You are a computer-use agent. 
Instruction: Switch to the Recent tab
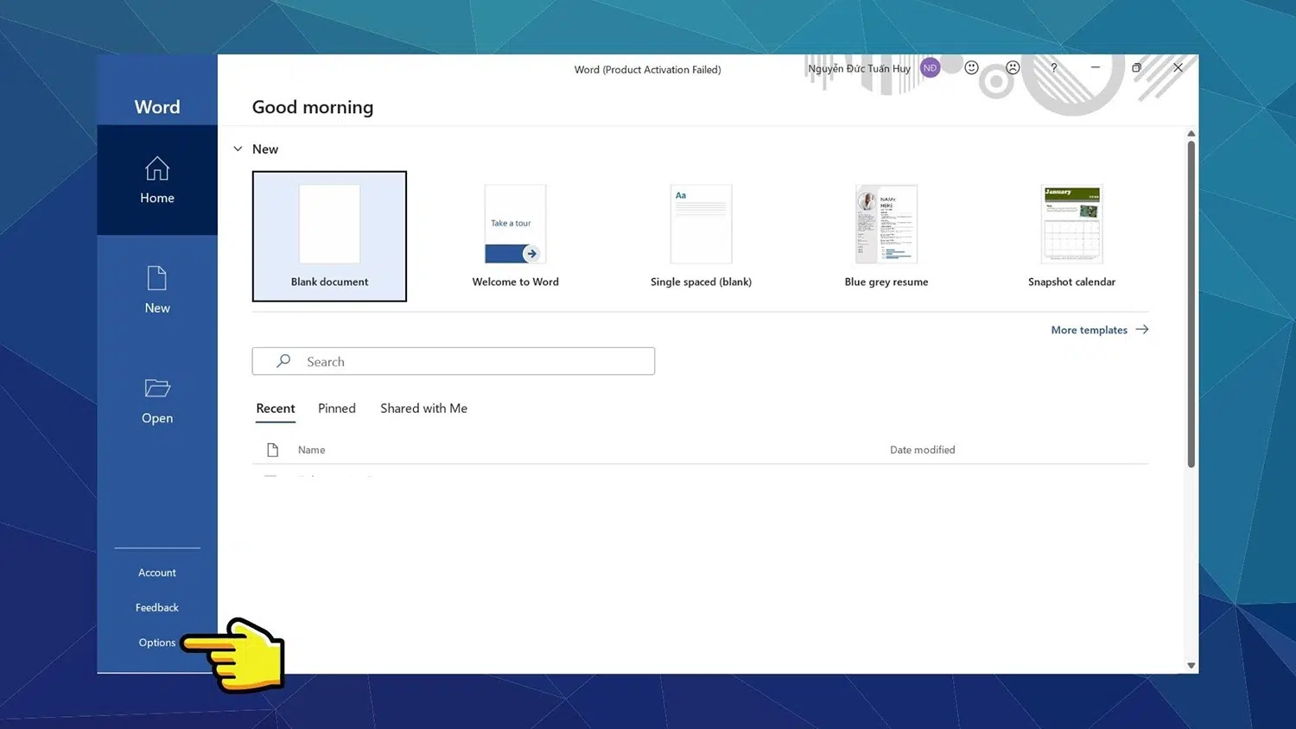pos(276,409)
